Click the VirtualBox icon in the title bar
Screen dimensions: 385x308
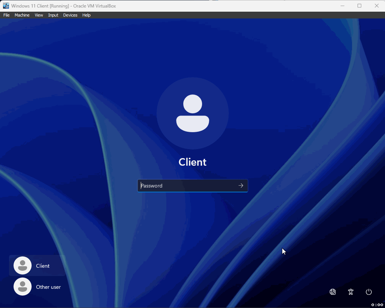coord(6,6)
